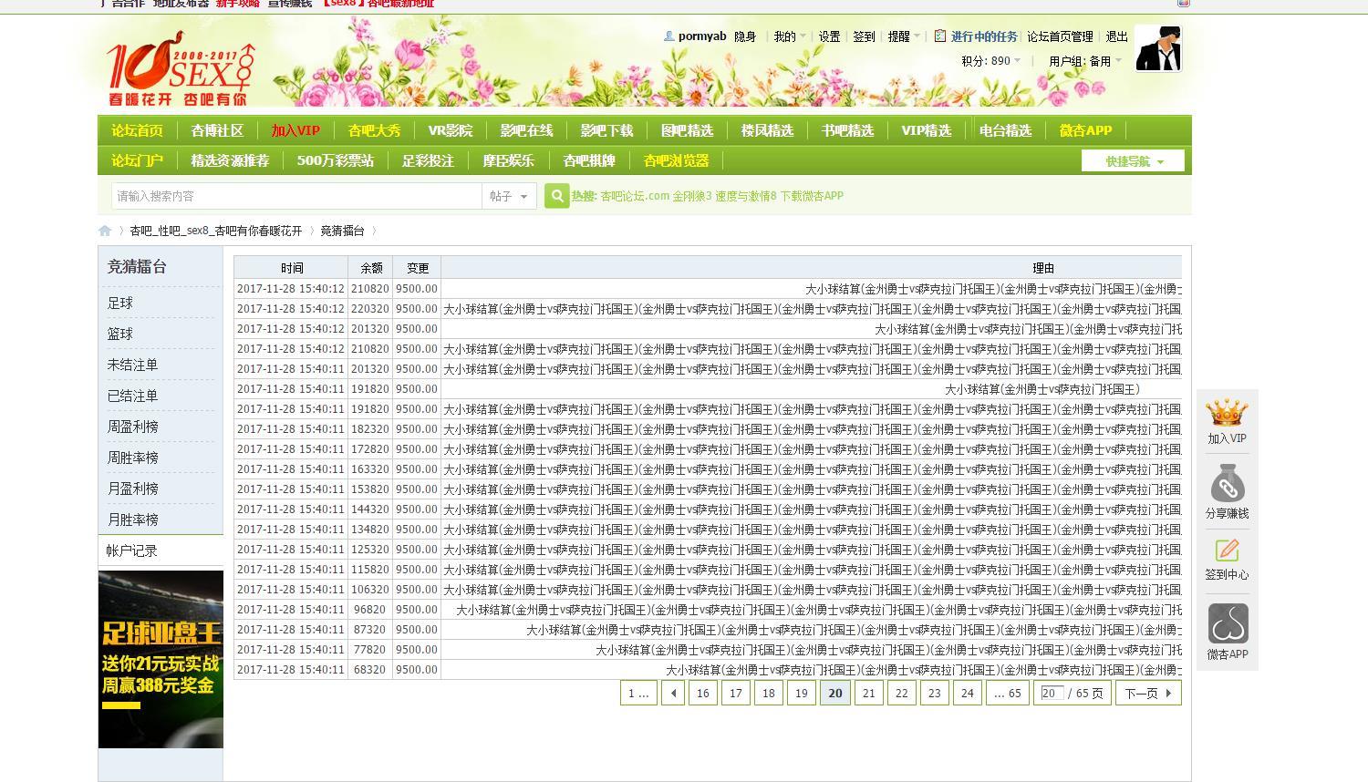This screenshot has height=782, width=1368.
Task: Select 篮球 in the left sidebar
Action: click(x=120, y=334)
